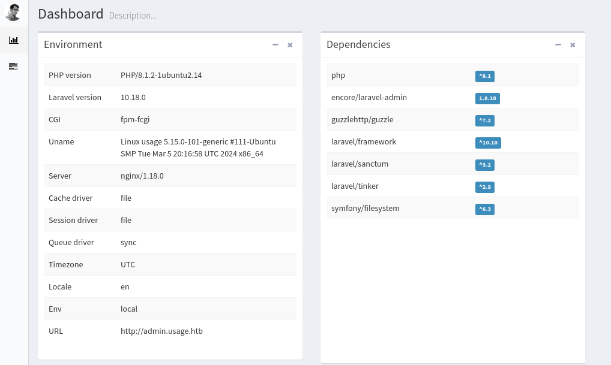
Task: Click the Environment panel title
Action: (73, 44)
